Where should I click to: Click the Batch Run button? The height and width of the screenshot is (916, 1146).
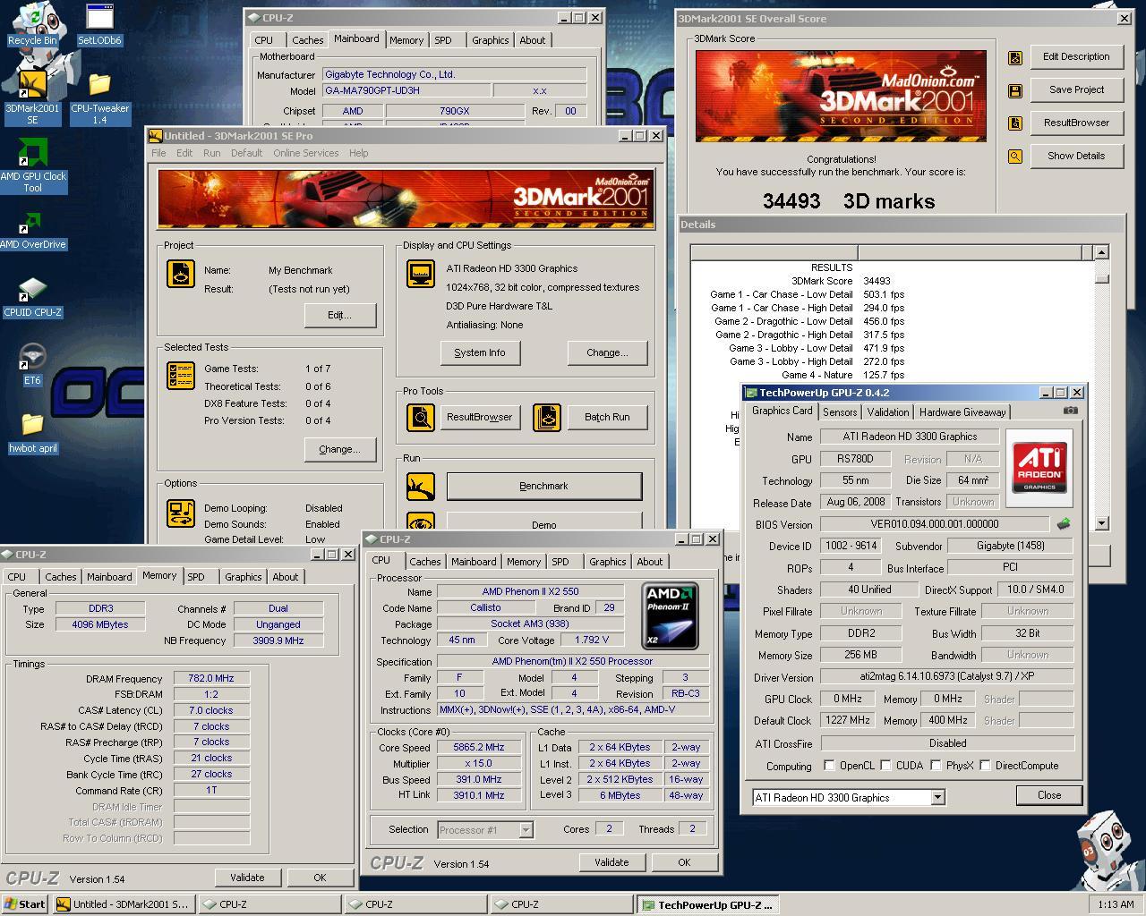pyautogui.click(x=607, y=417)
